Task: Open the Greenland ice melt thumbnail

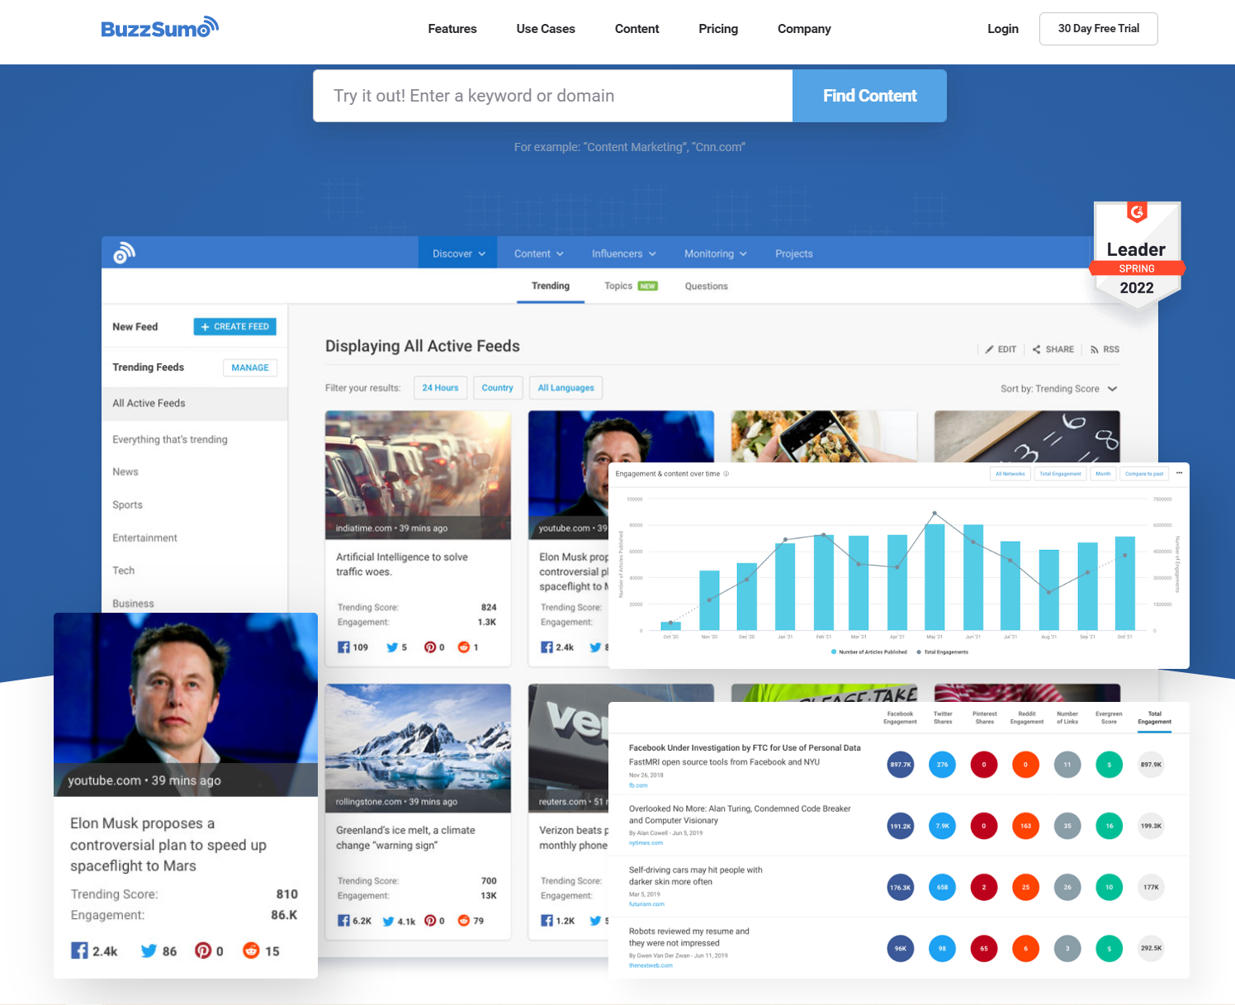Action: pyautogui.click(x=418, y=748)
